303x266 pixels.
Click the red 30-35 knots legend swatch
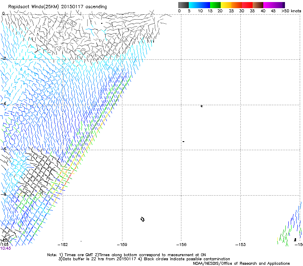tap(247, 5)
